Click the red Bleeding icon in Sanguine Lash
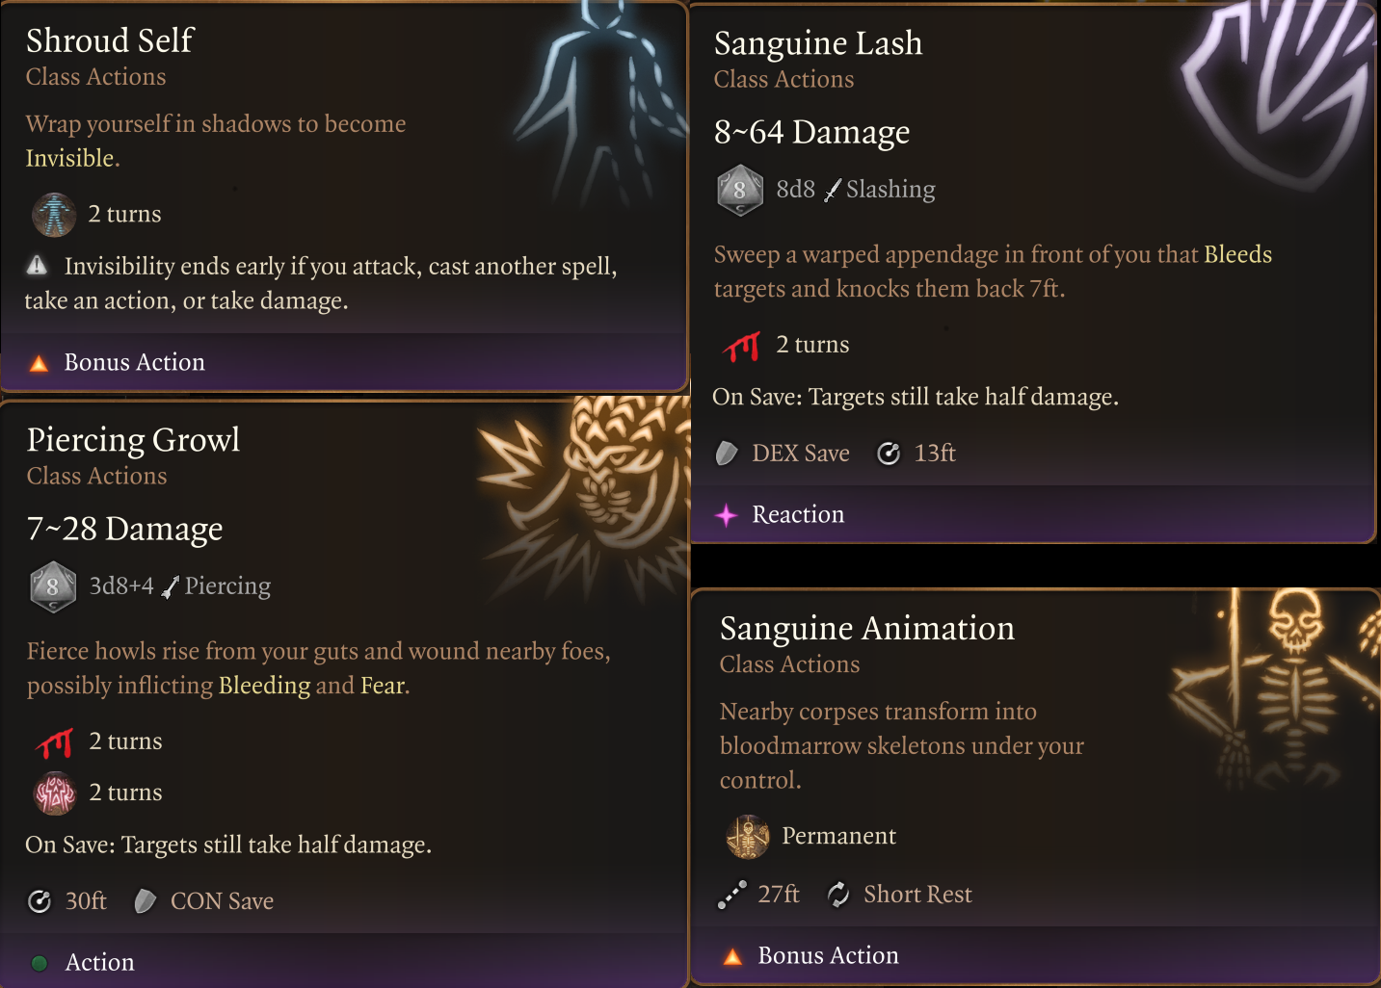This screenshot has width=1381, height=988. 742,345
